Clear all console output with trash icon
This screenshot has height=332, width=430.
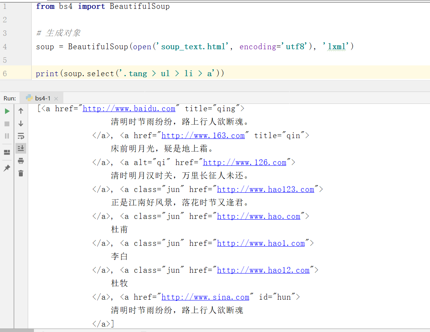[21, 174]
